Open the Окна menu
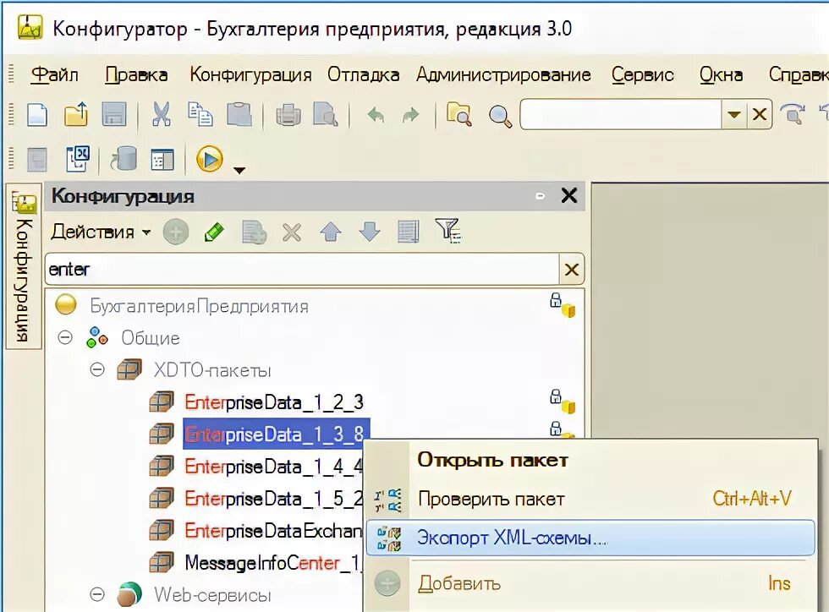 tap(721, 74)
